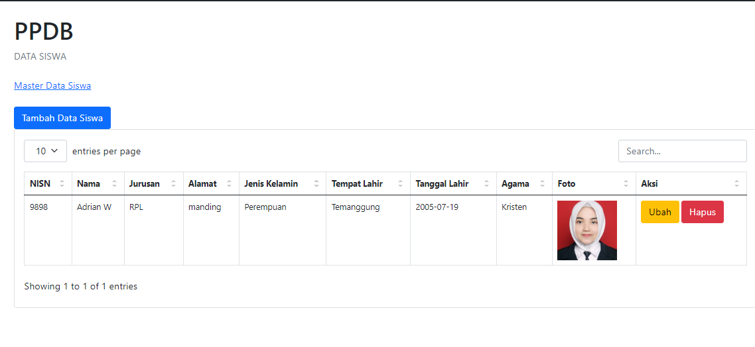This screenshot has height=347, width=755.
Task: Click the sort icon in NISN column
Action: tap(62, 184)
